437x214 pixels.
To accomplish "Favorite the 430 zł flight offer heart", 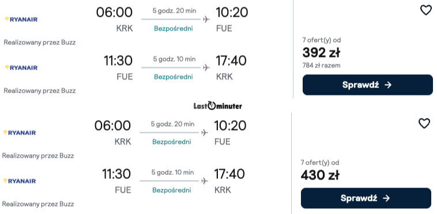I will click(x=424, y=124).
